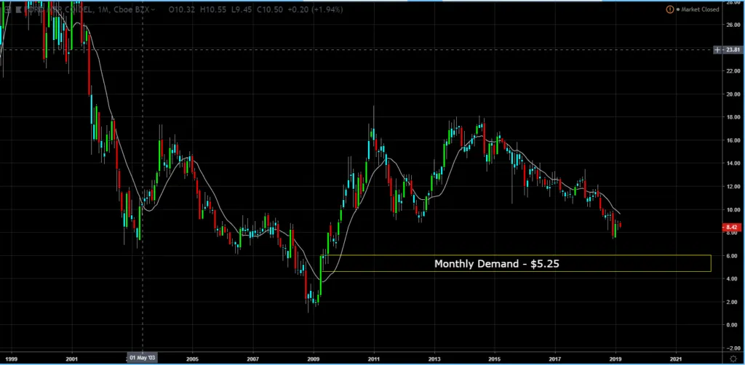The width and height of the screenshot is (745, 365).
Task: Click the opening value O10.32 in legend
Action: 181,9
